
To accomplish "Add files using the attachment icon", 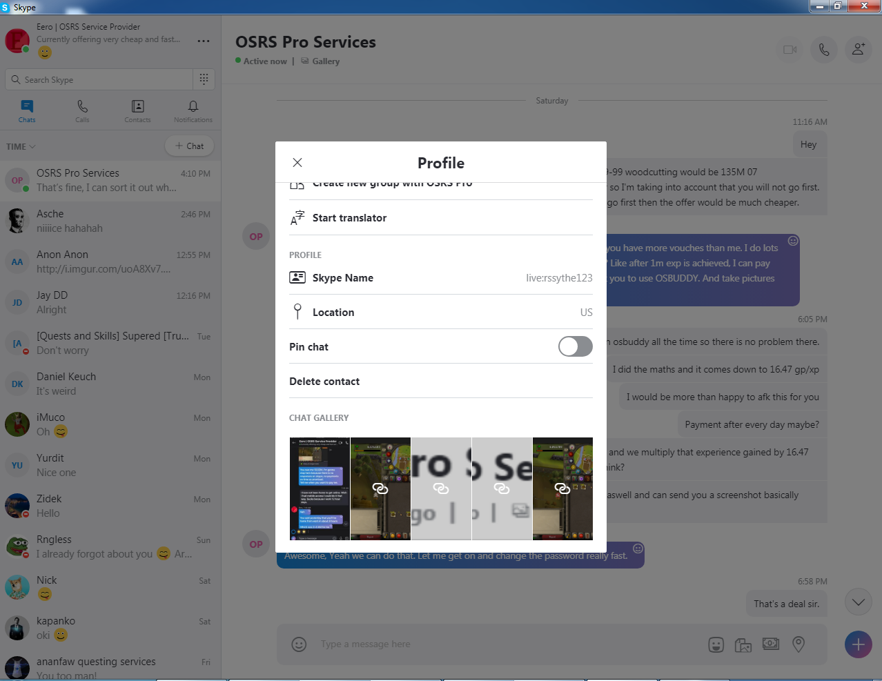I will (743, 645).
